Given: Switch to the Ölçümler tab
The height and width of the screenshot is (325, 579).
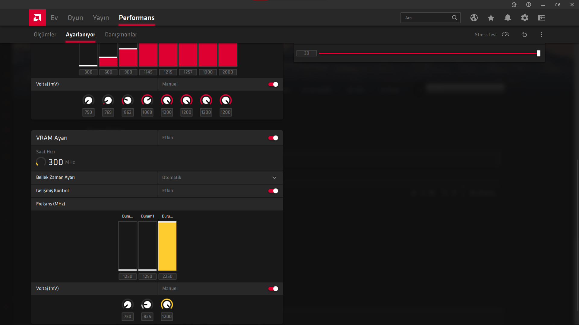Looking at the screenshot, I should [45, 35].
